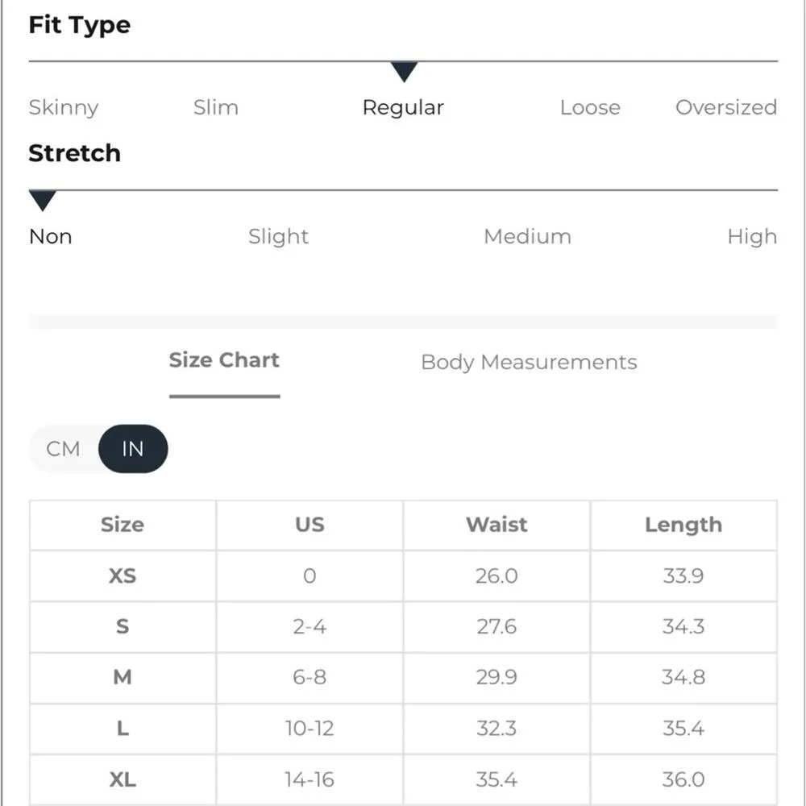Click Loose on the Fit Type scale
806x806 pixels.
tap(590, 107)
